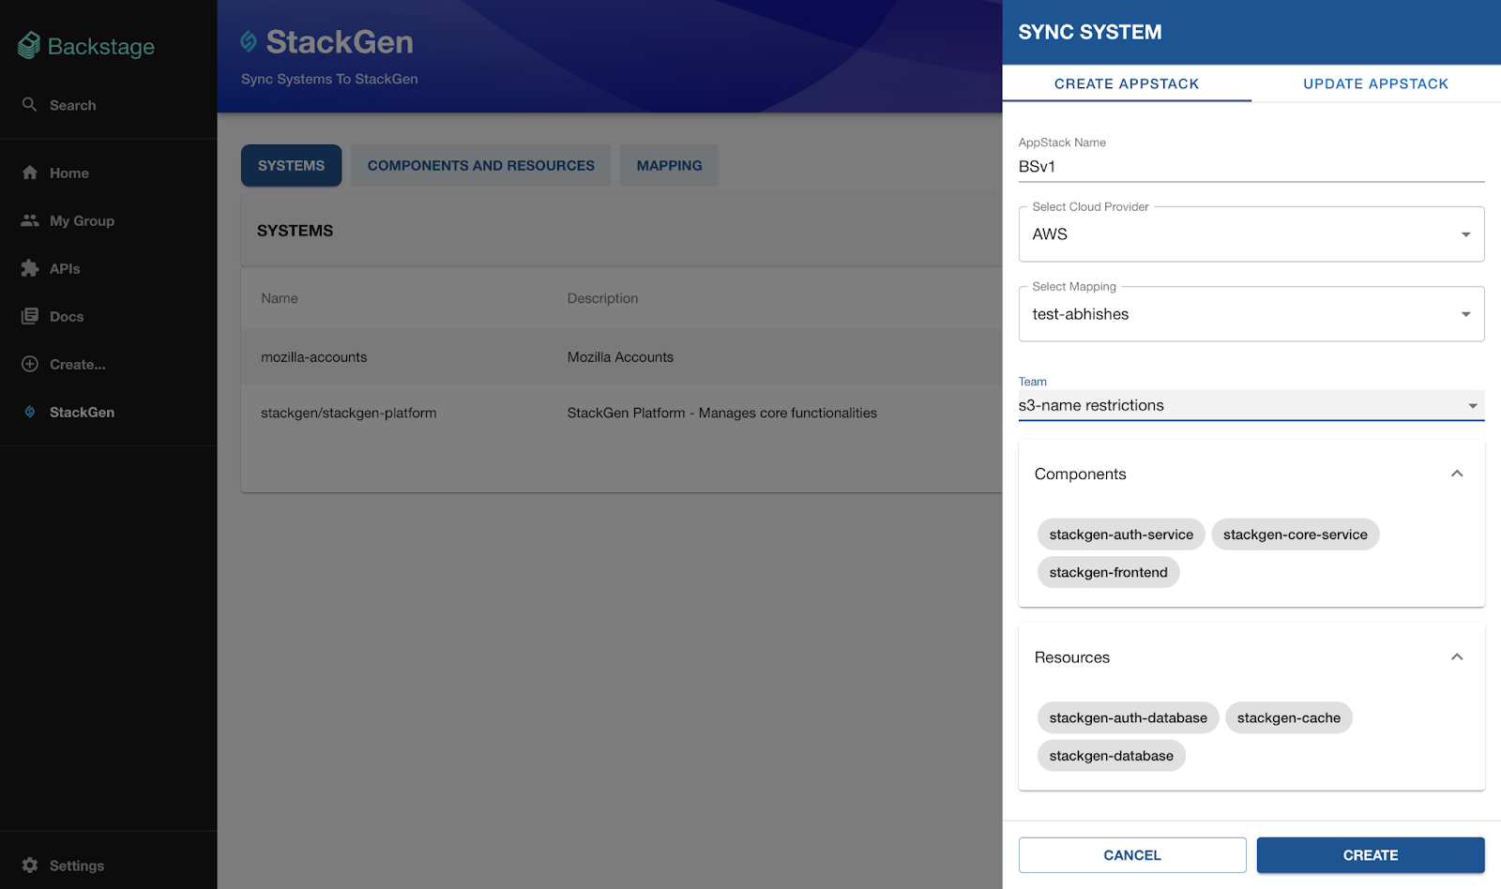Click the Name column header
This screenshot has width=1501, height=889.
[x=280, y=298]
